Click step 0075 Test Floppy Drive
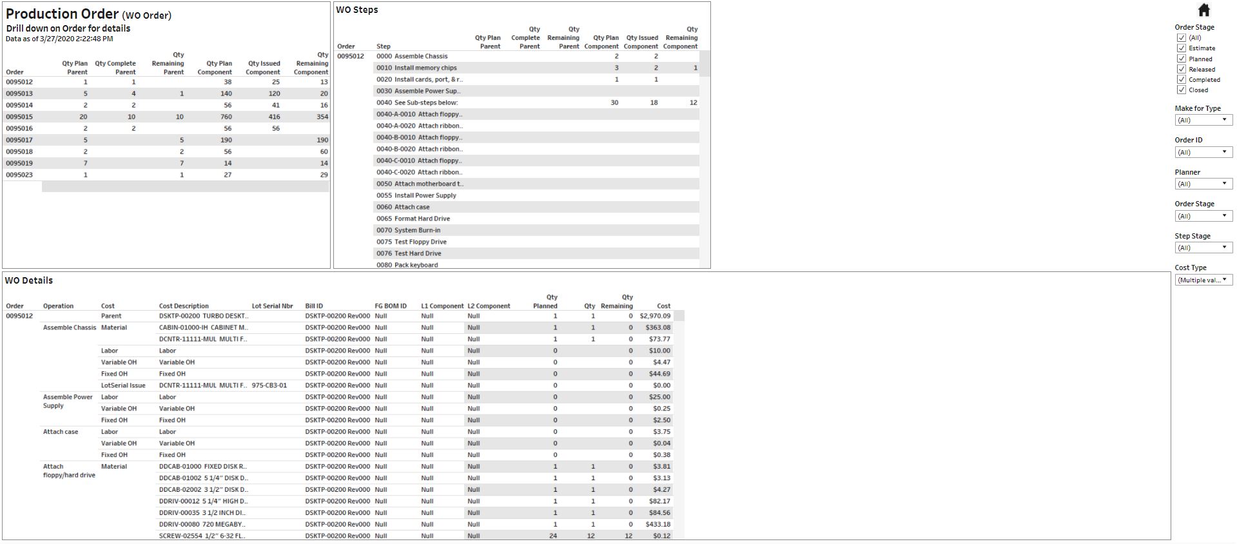 411,242
